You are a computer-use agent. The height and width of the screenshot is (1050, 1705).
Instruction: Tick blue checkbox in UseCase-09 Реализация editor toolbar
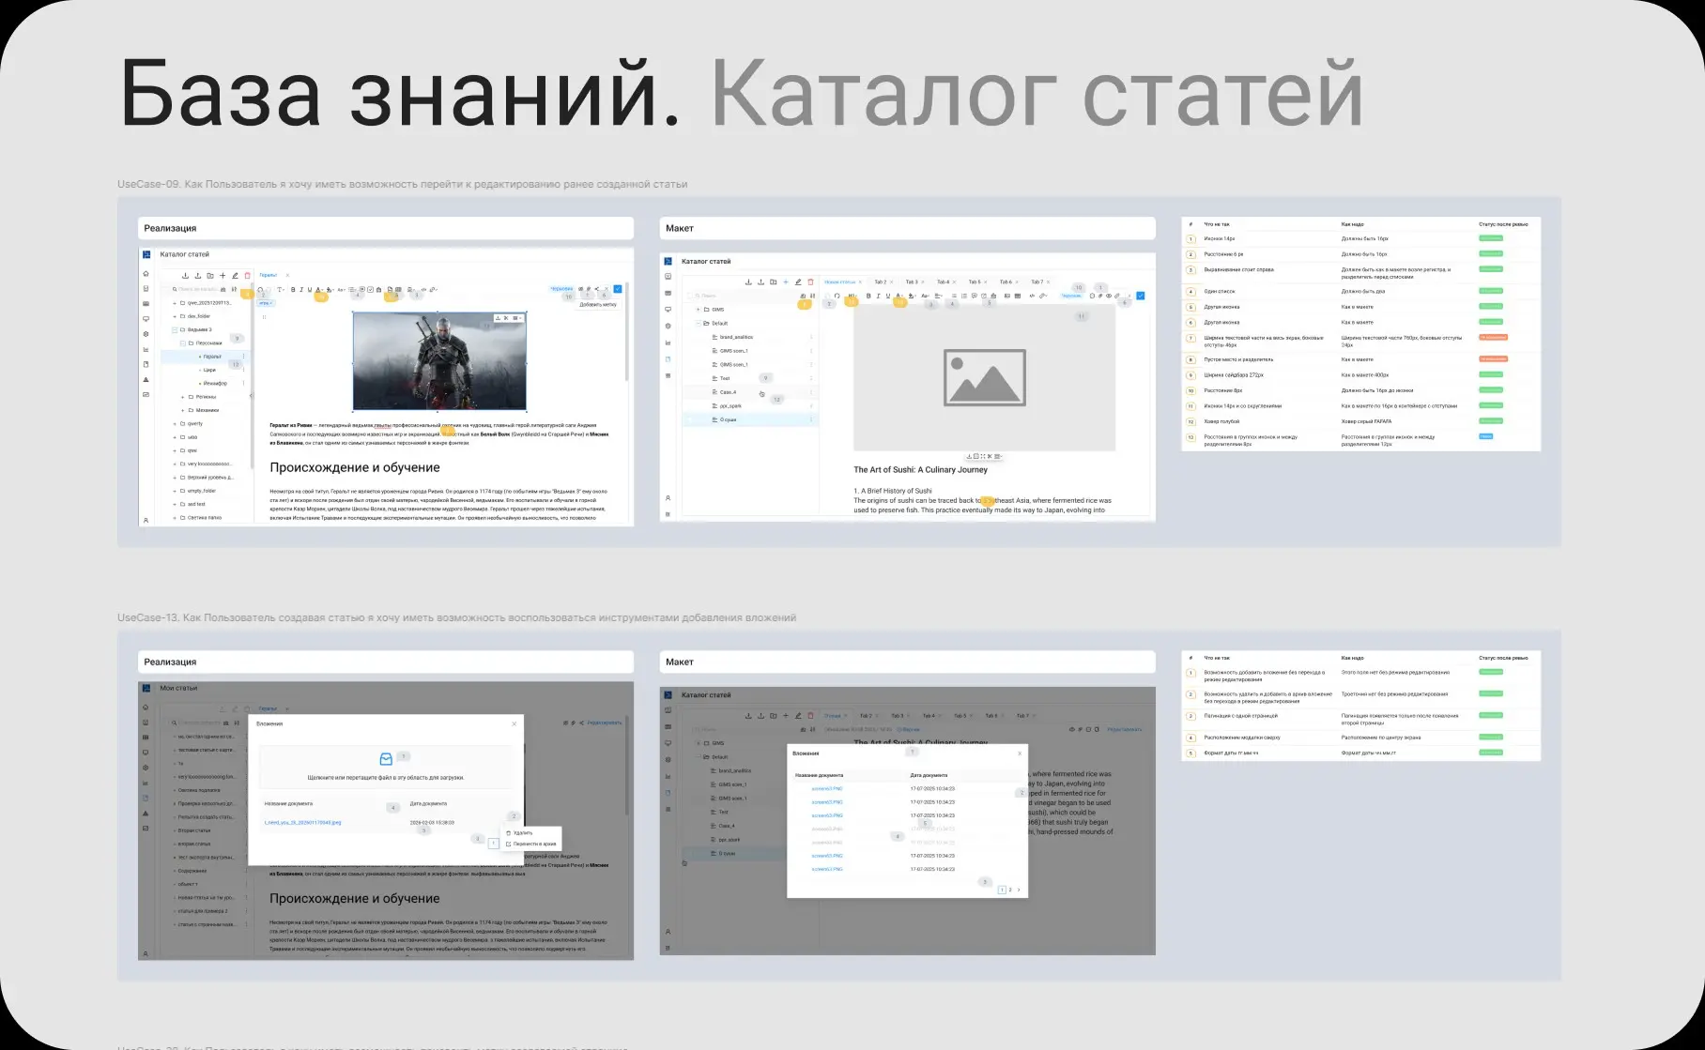(618, 289)
